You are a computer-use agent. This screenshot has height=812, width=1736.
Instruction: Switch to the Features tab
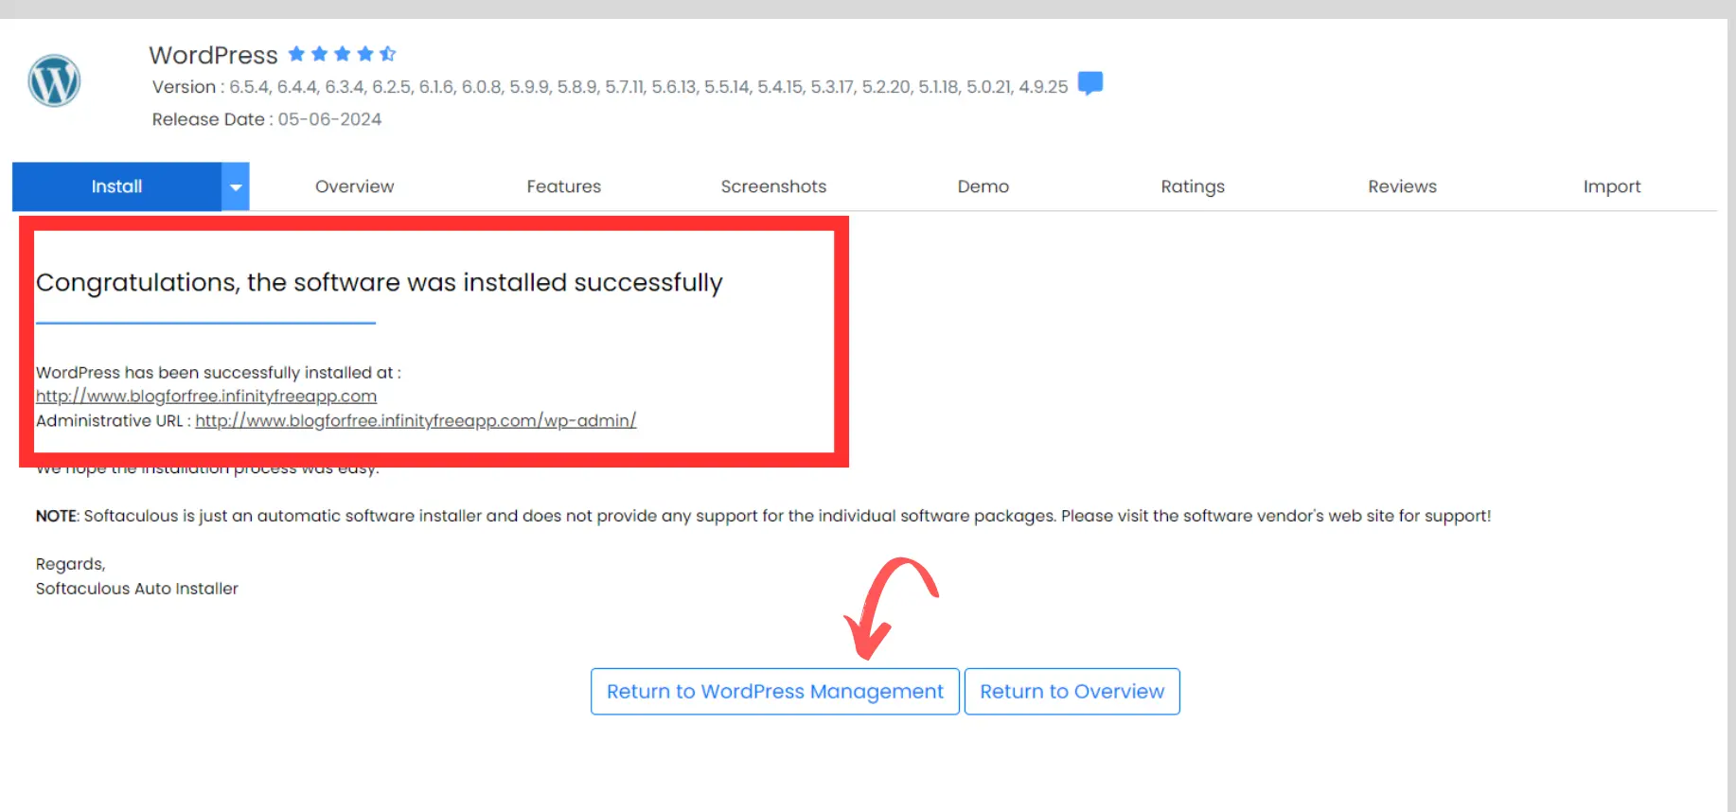[x=564, y=186]
